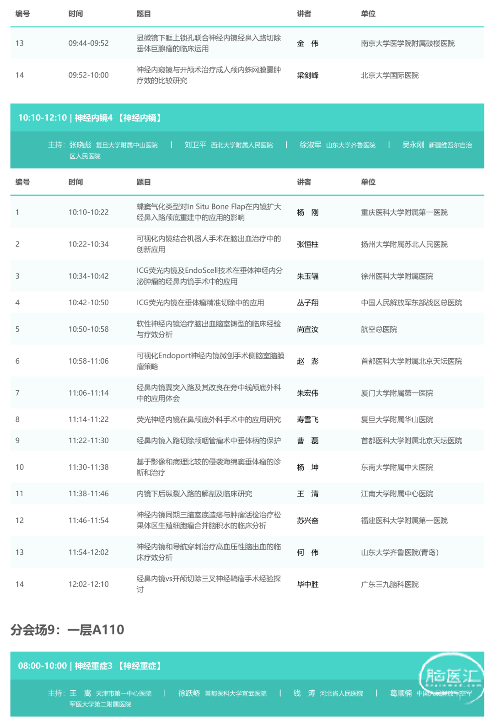Screen dimensions: 494x720
Task: Select speaker 张恒柱
Action: coord(308,245)
